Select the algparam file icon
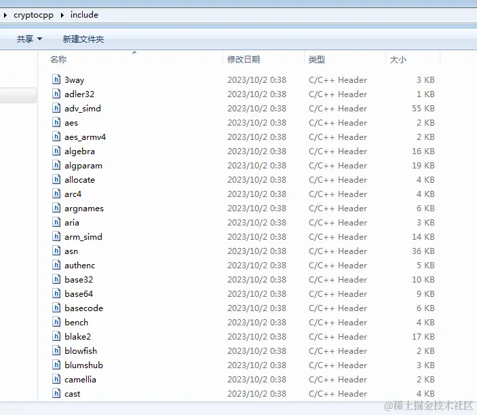This screenshot has height=415, width=477. tap(56, 165)
